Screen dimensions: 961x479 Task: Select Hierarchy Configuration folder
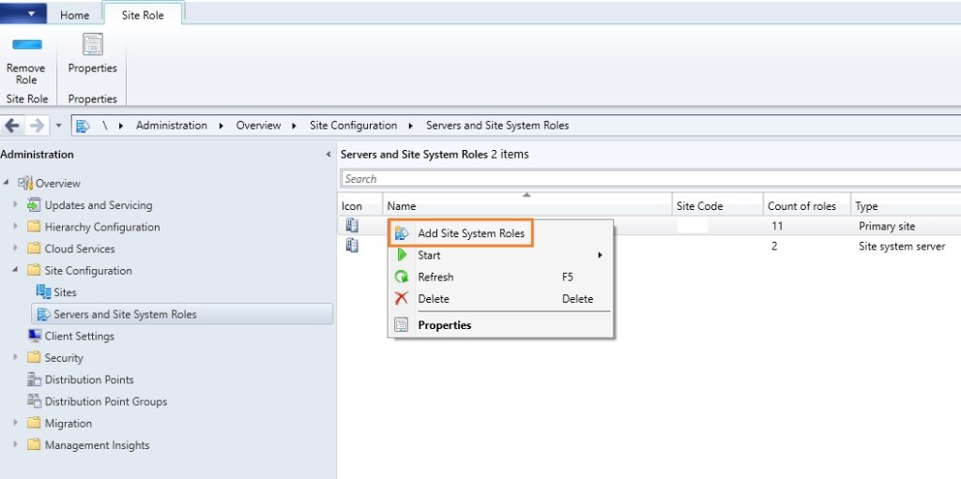click(101, 227)
